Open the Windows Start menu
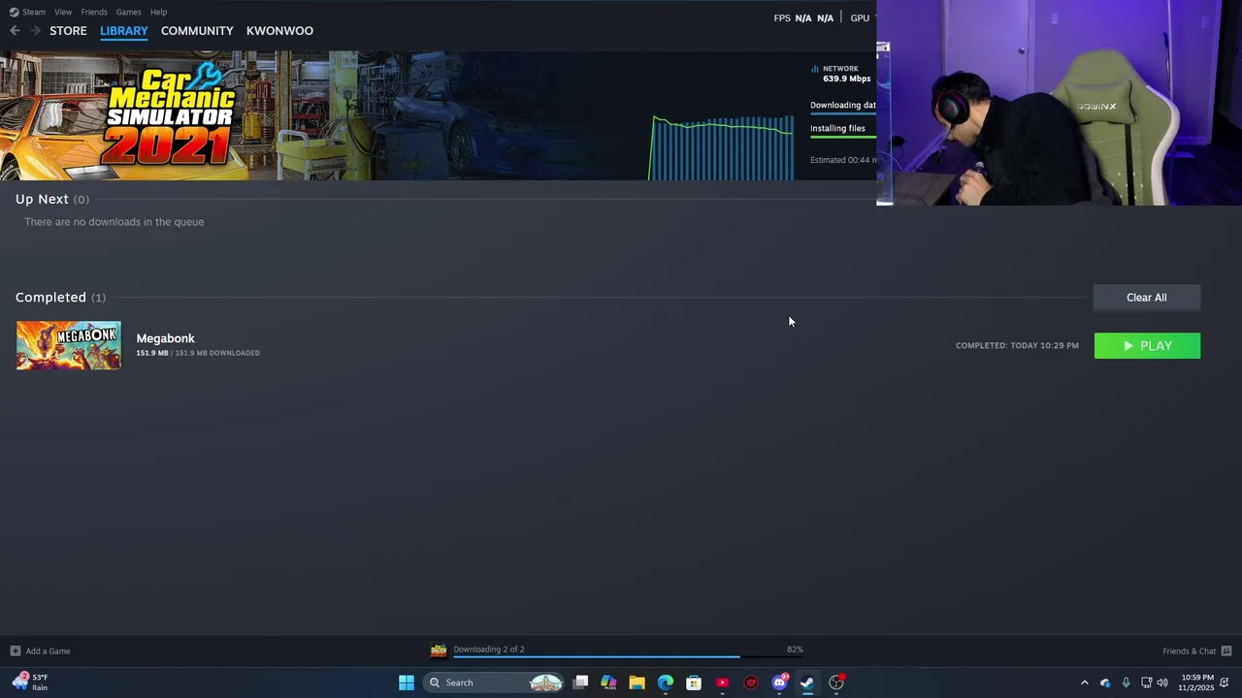 click(x=407, y=682)
